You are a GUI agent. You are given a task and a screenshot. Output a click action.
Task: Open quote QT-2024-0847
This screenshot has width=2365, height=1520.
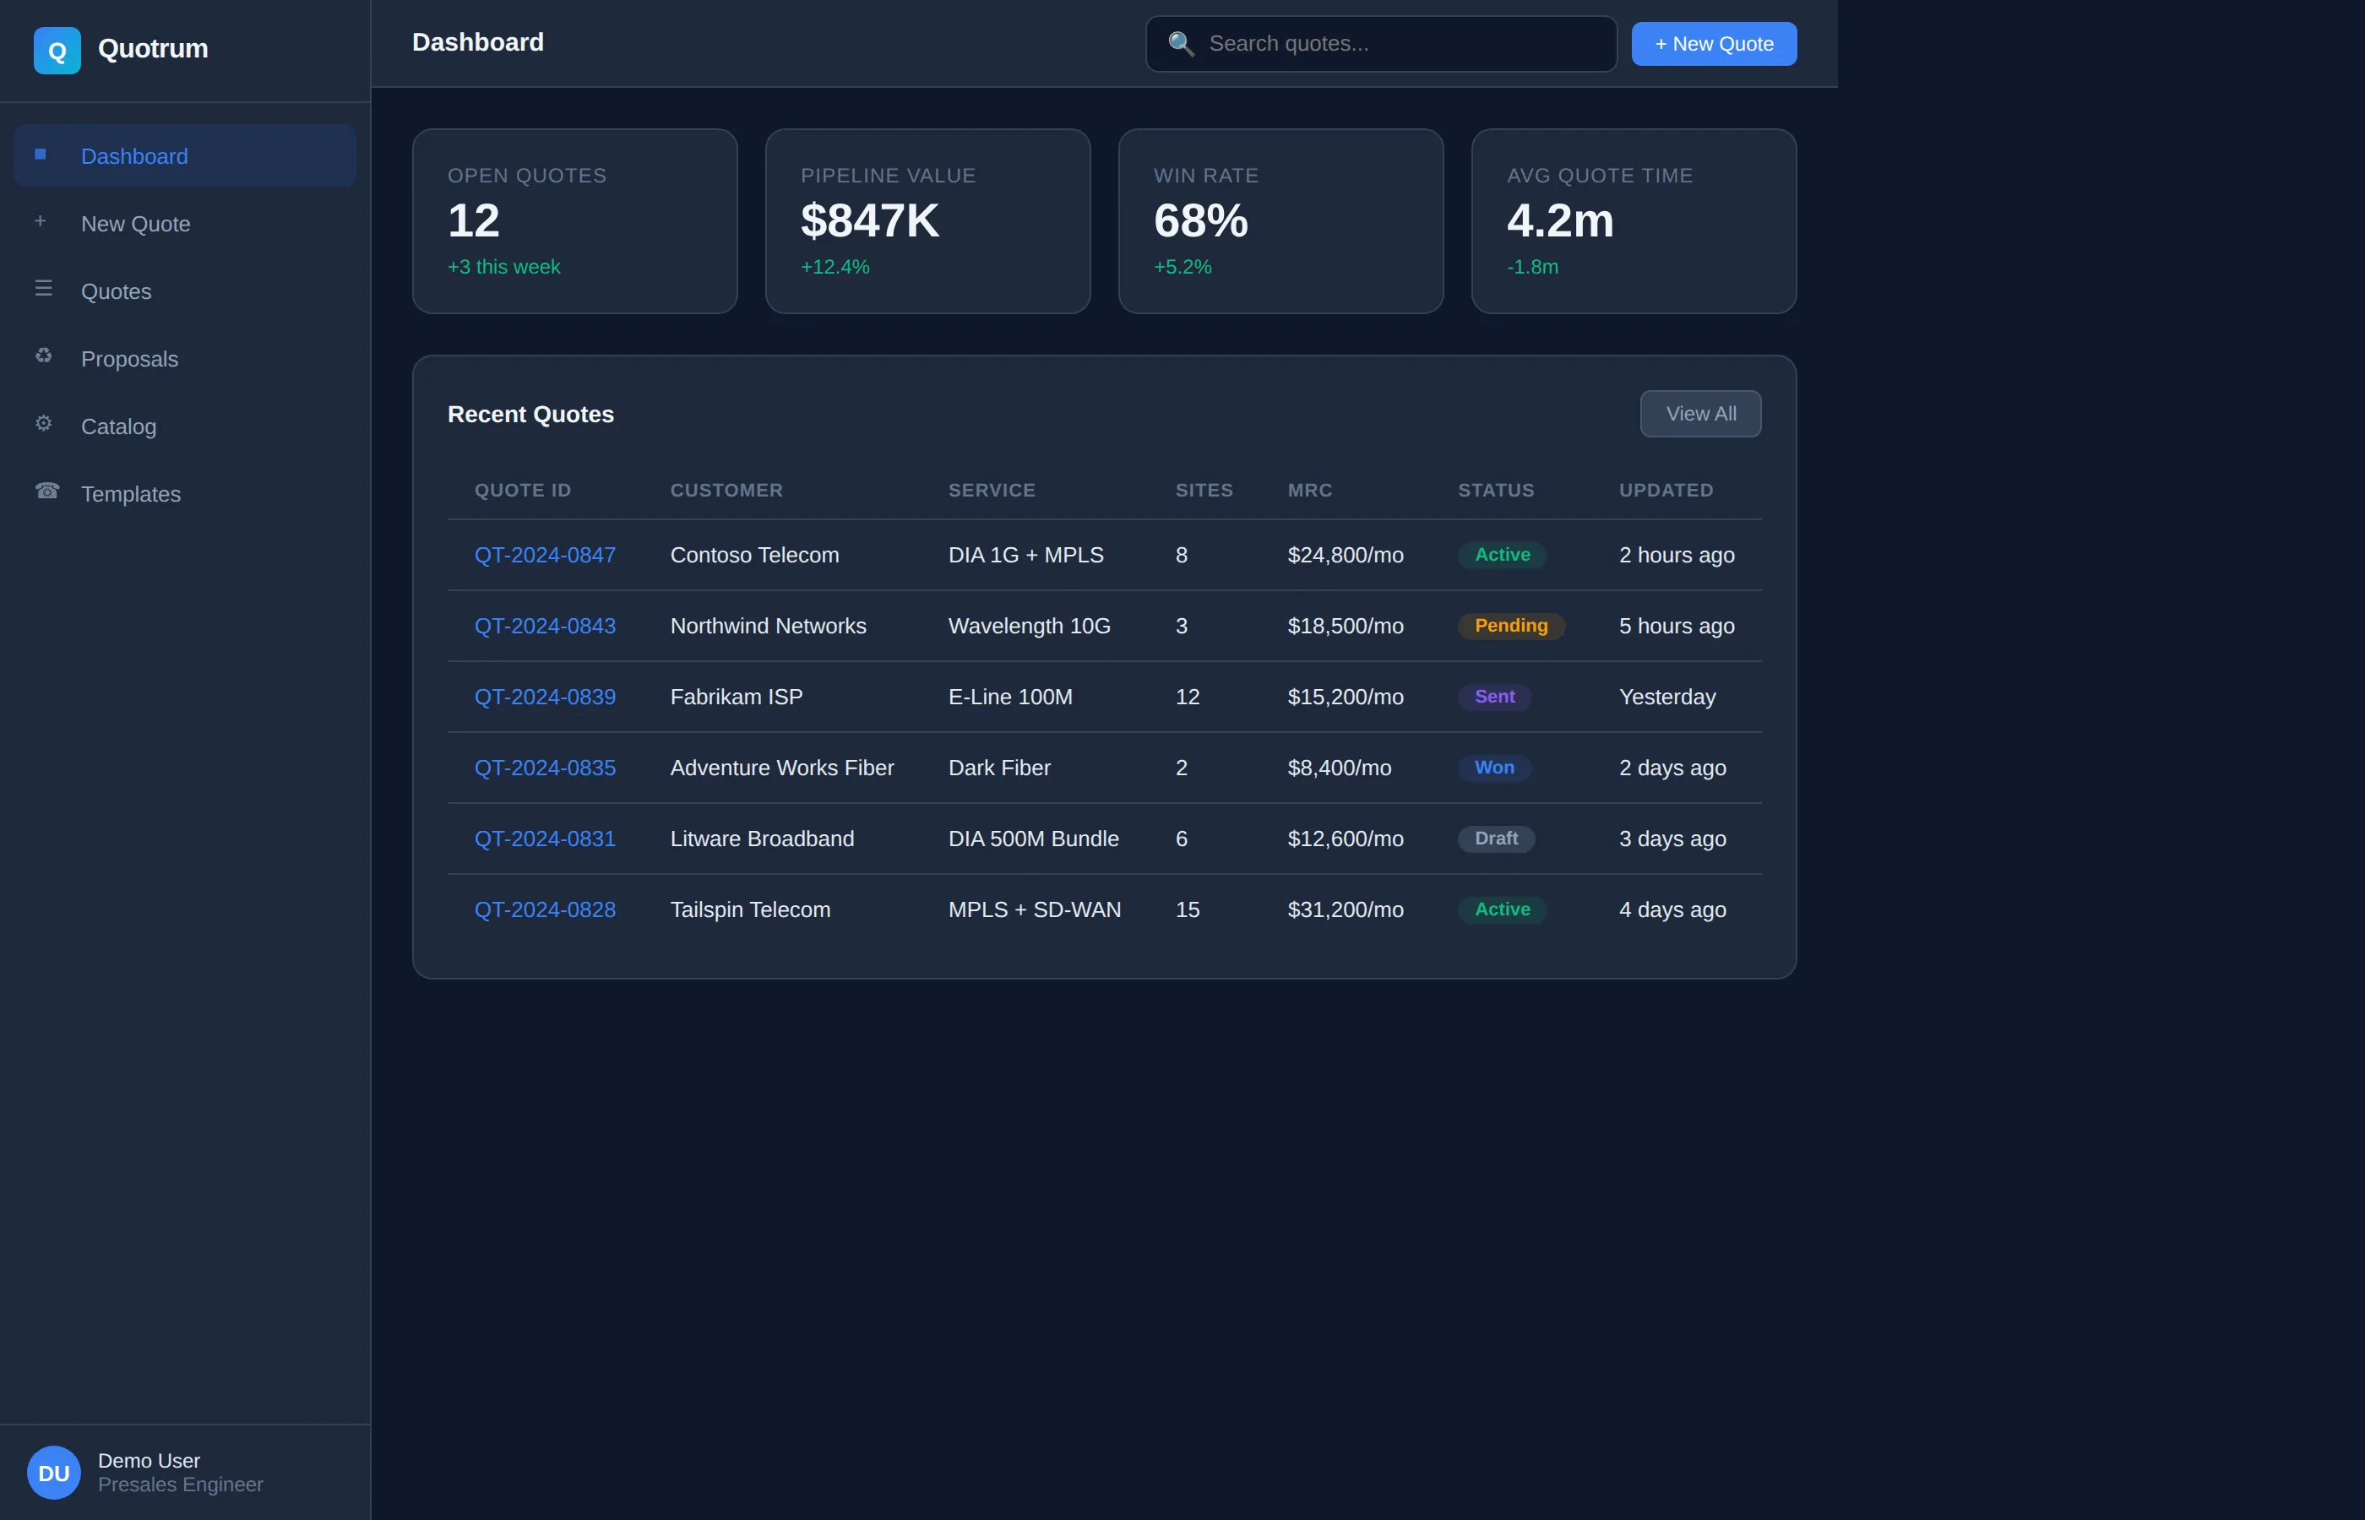coord(544,555)
